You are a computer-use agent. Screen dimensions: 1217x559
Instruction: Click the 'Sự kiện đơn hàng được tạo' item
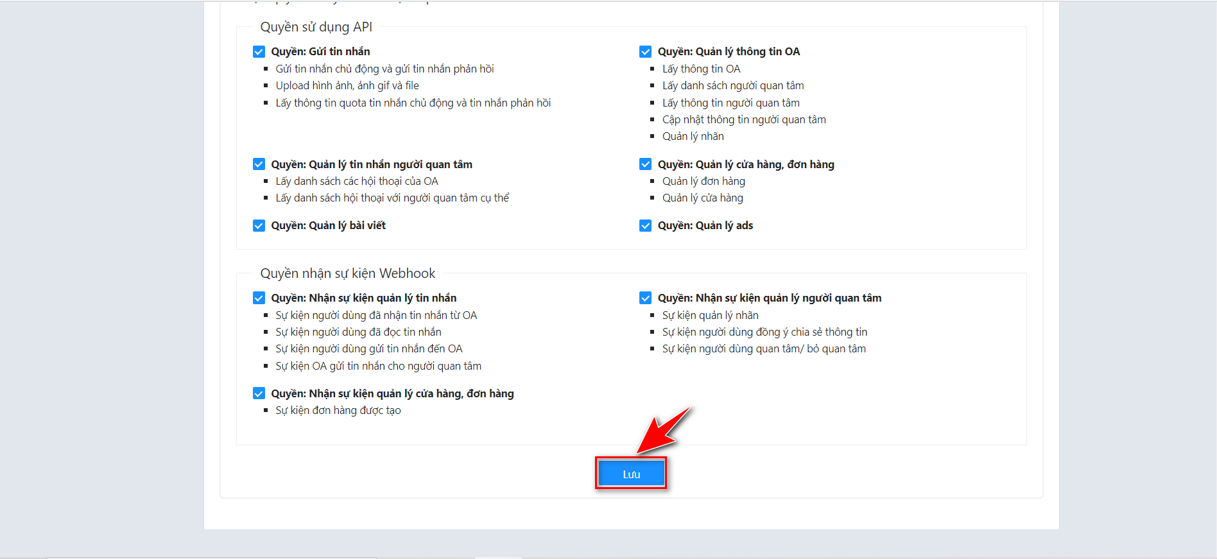click(338, 410)
